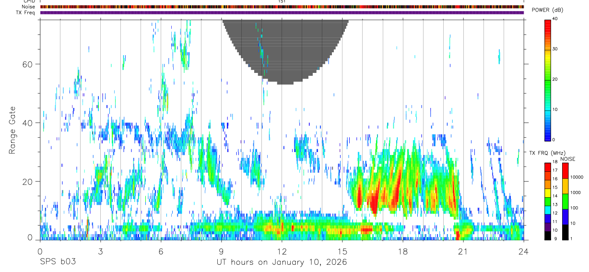Screen dimensions: 589x272
Task: Click the 'POWER (dB)' label
Action: [548, 10]
